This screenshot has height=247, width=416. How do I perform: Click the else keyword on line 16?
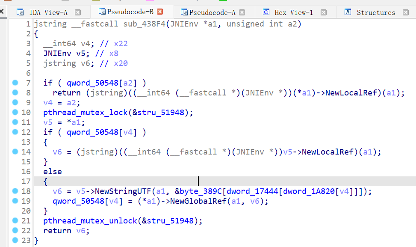click(53, 172)
